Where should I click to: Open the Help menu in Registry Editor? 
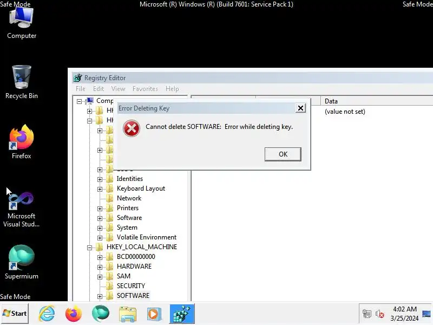coord(172,89)
